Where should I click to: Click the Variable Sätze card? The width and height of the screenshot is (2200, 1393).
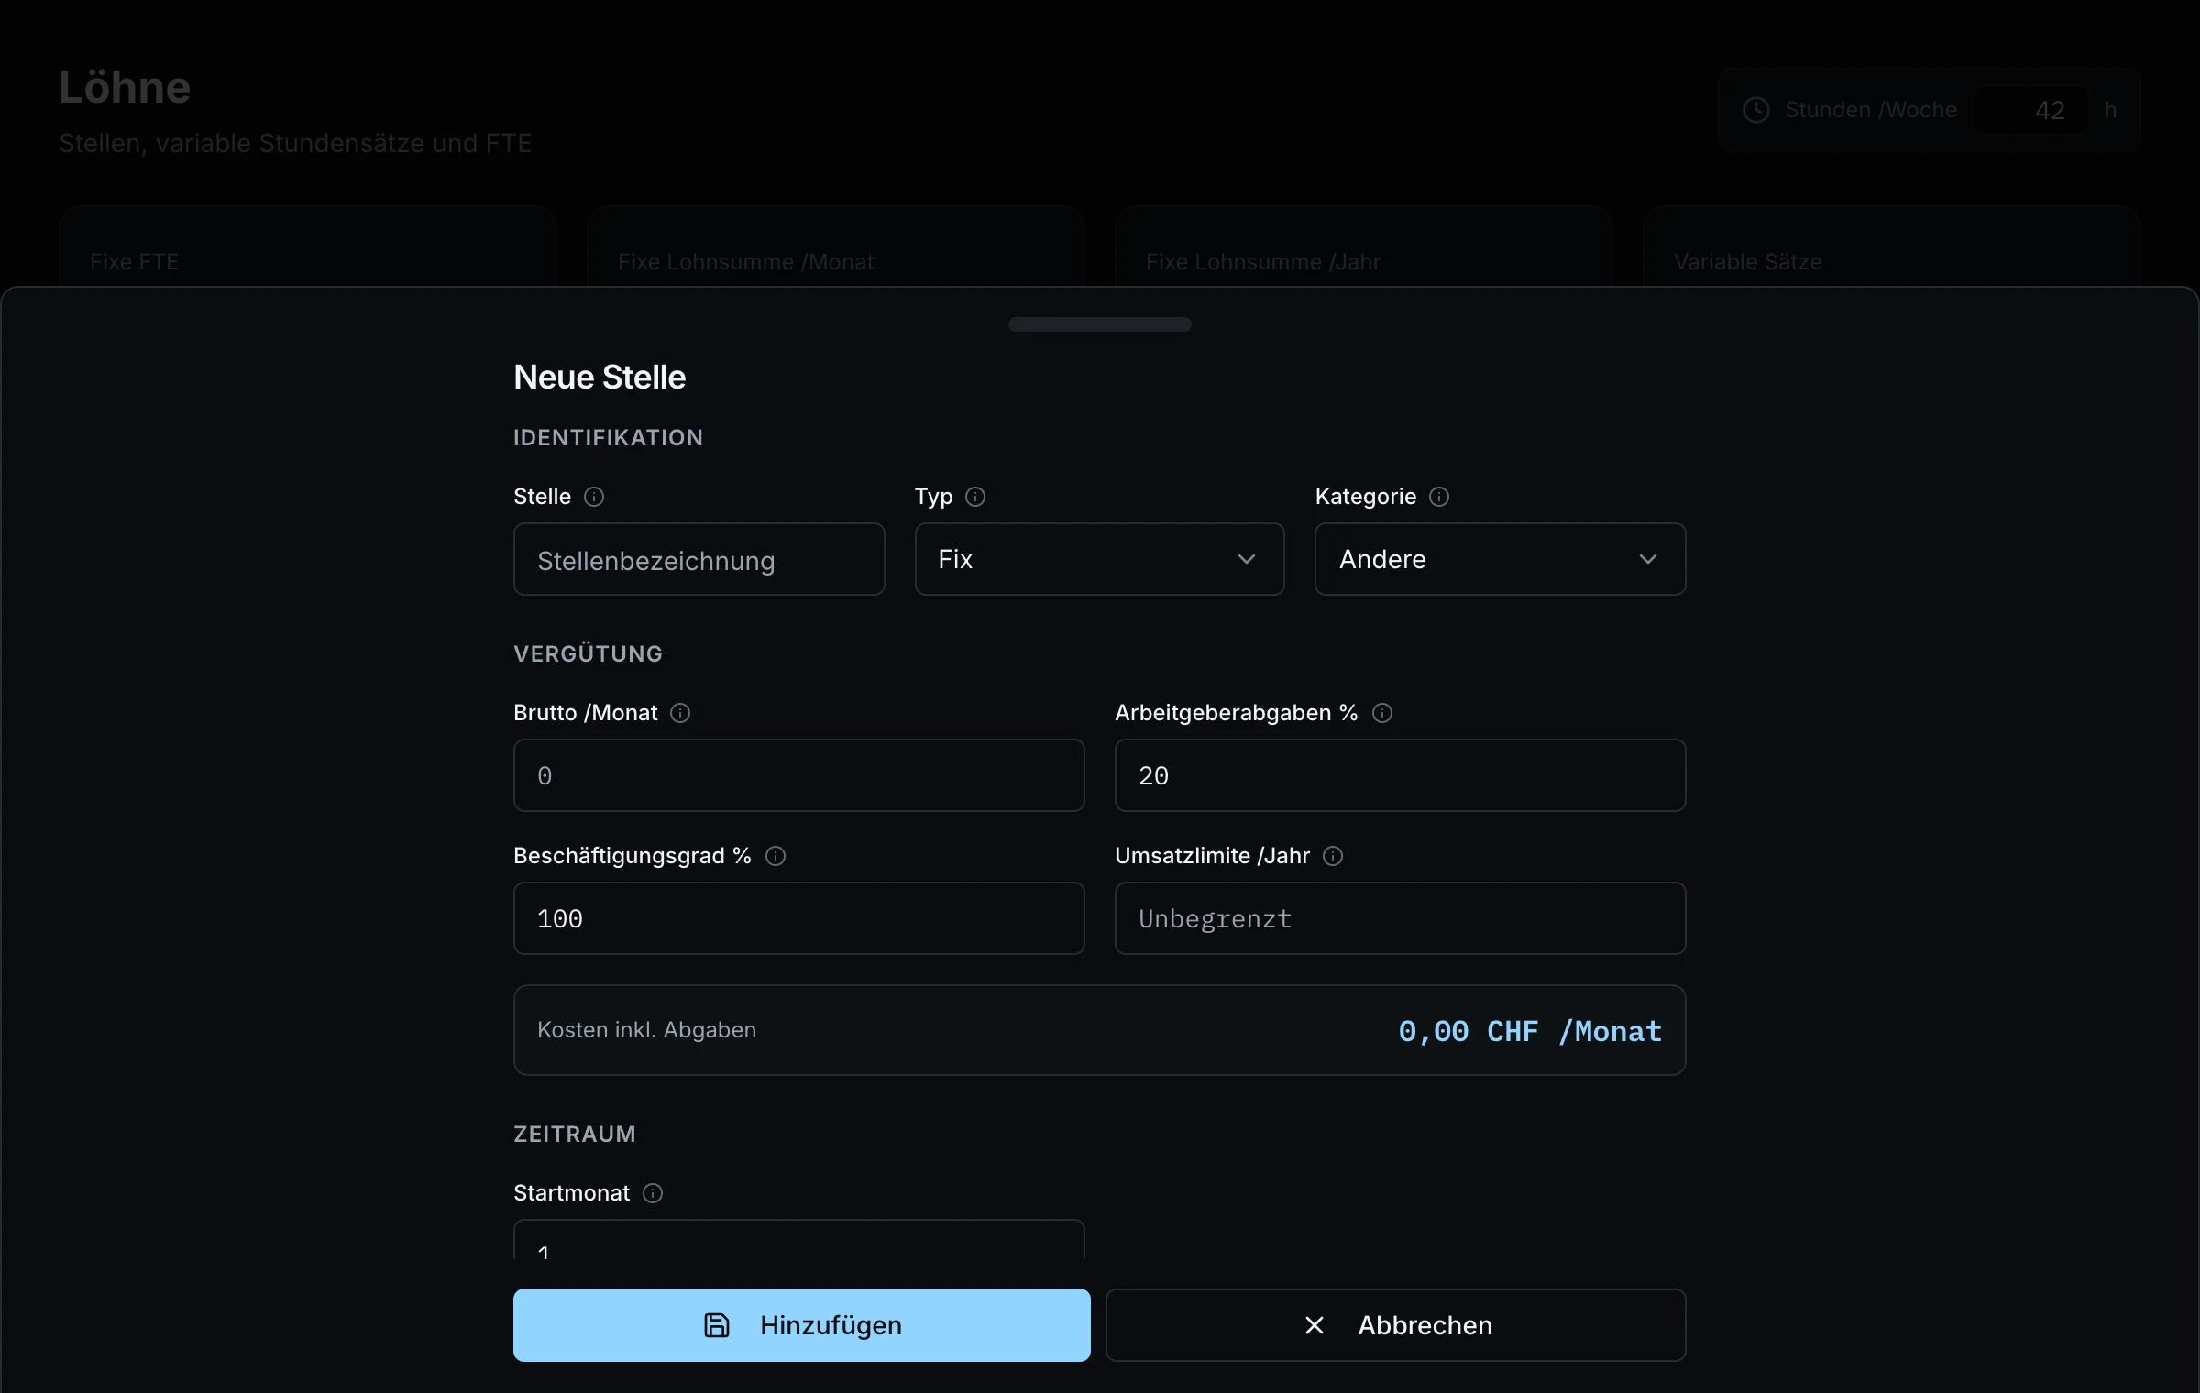1891,247
